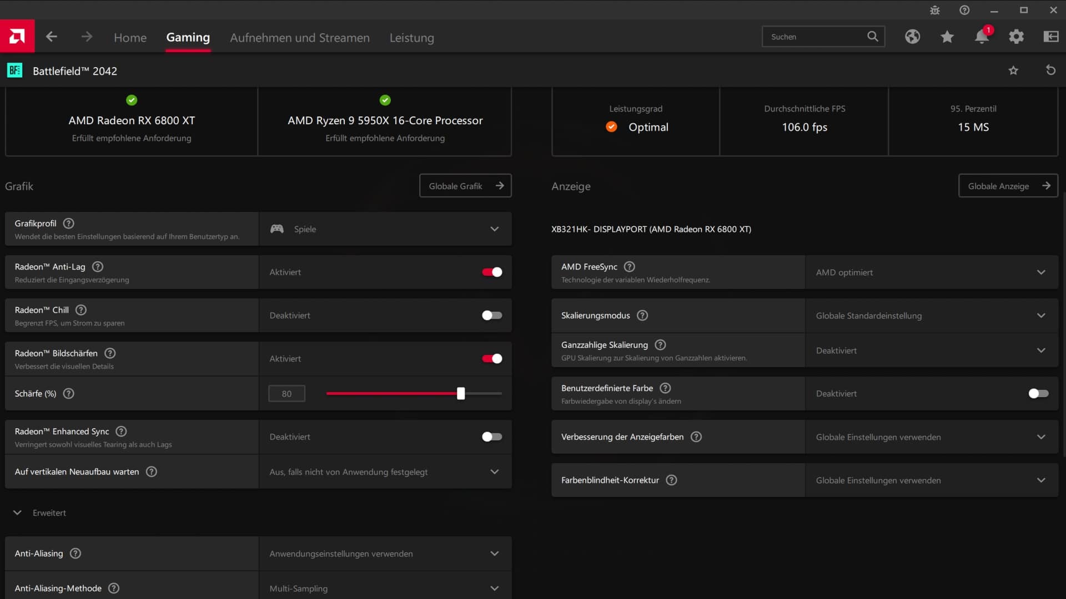Viewport: 1066px width, 599px height.
Task: Click the search magnifier icon
Action: coord(873,37)
